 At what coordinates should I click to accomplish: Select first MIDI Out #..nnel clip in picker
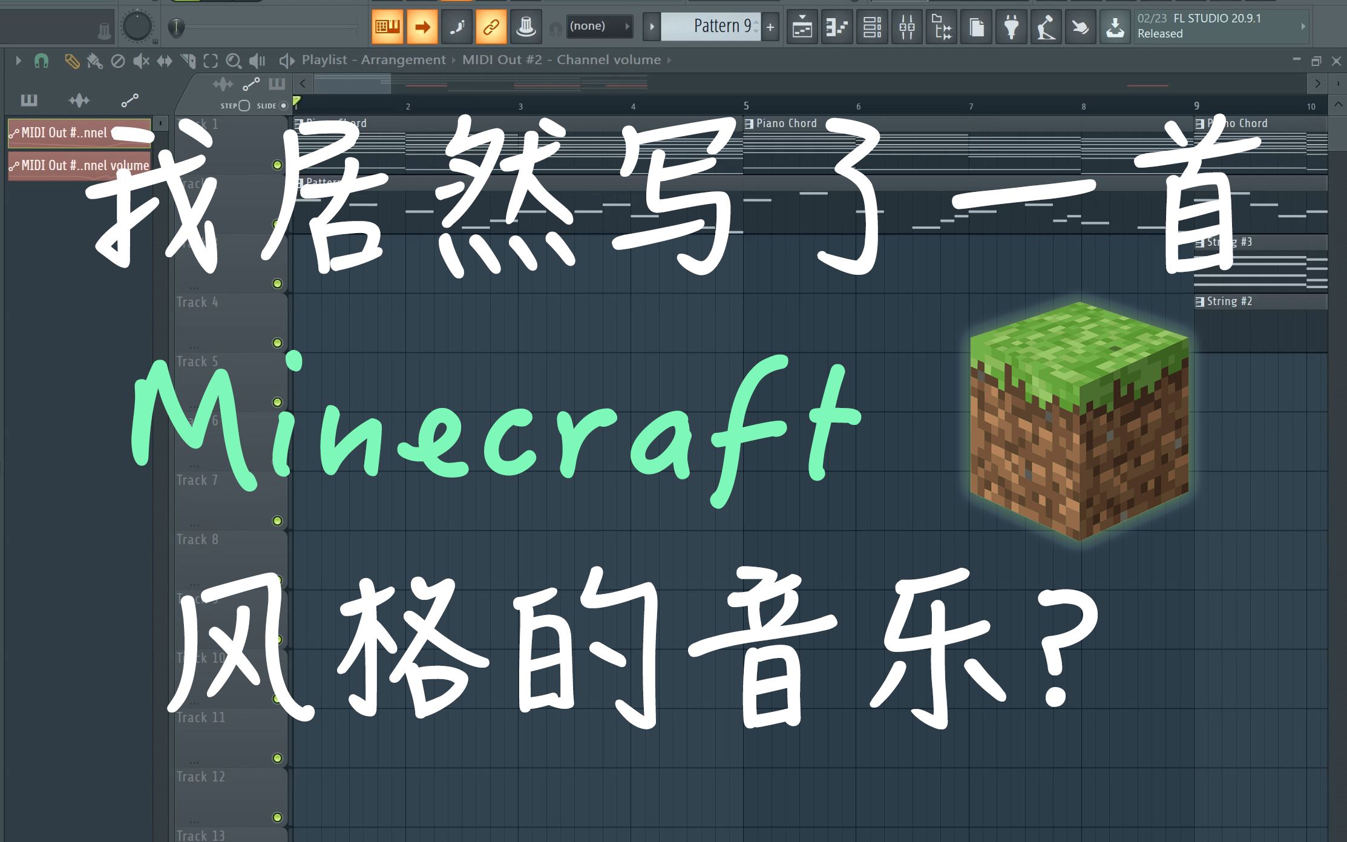pos(79,133)
